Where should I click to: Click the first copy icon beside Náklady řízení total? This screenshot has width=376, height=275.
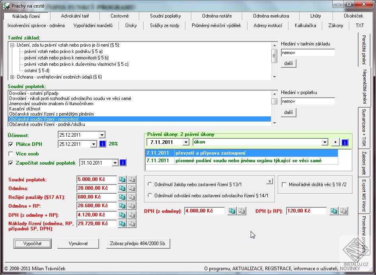tap(122, 224)
